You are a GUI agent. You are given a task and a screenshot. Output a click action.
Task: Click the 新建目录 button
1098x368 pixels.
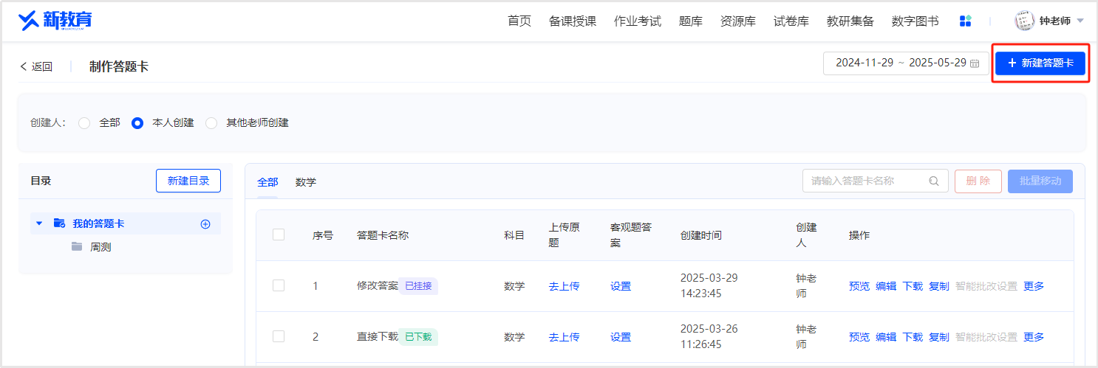[x=188, y=181]
